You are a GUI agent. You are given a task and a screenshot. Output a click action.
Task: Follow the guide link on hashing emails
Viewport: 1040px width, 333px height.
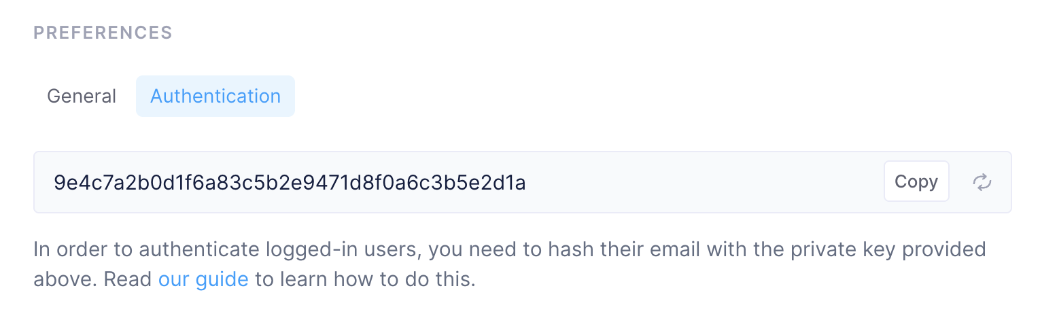point(203,279)
